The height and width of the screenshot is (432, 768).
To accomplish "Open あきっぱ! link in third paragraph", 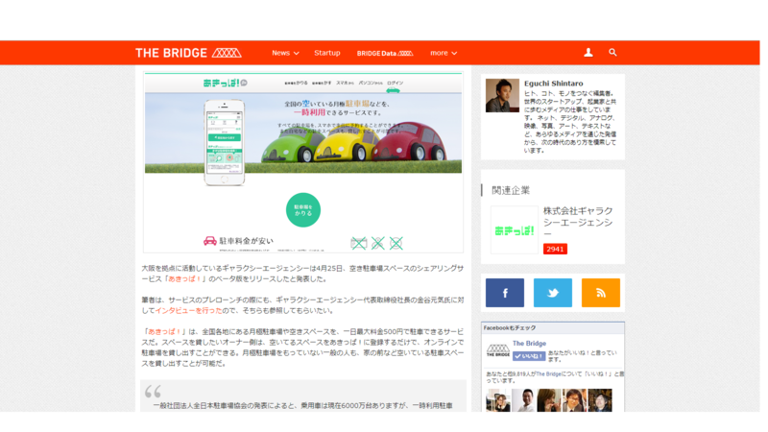I will 164,331.
